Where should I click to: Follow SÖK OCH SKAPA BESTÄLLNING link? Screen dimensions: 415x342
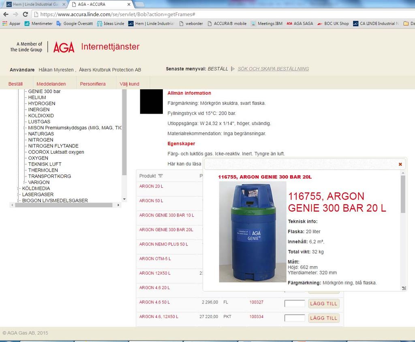click(273, 69)
